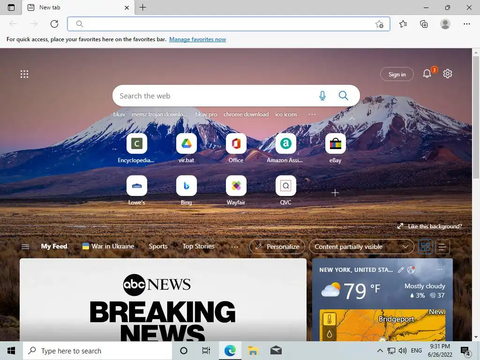Focus the browser address bar

pos(228,24)
